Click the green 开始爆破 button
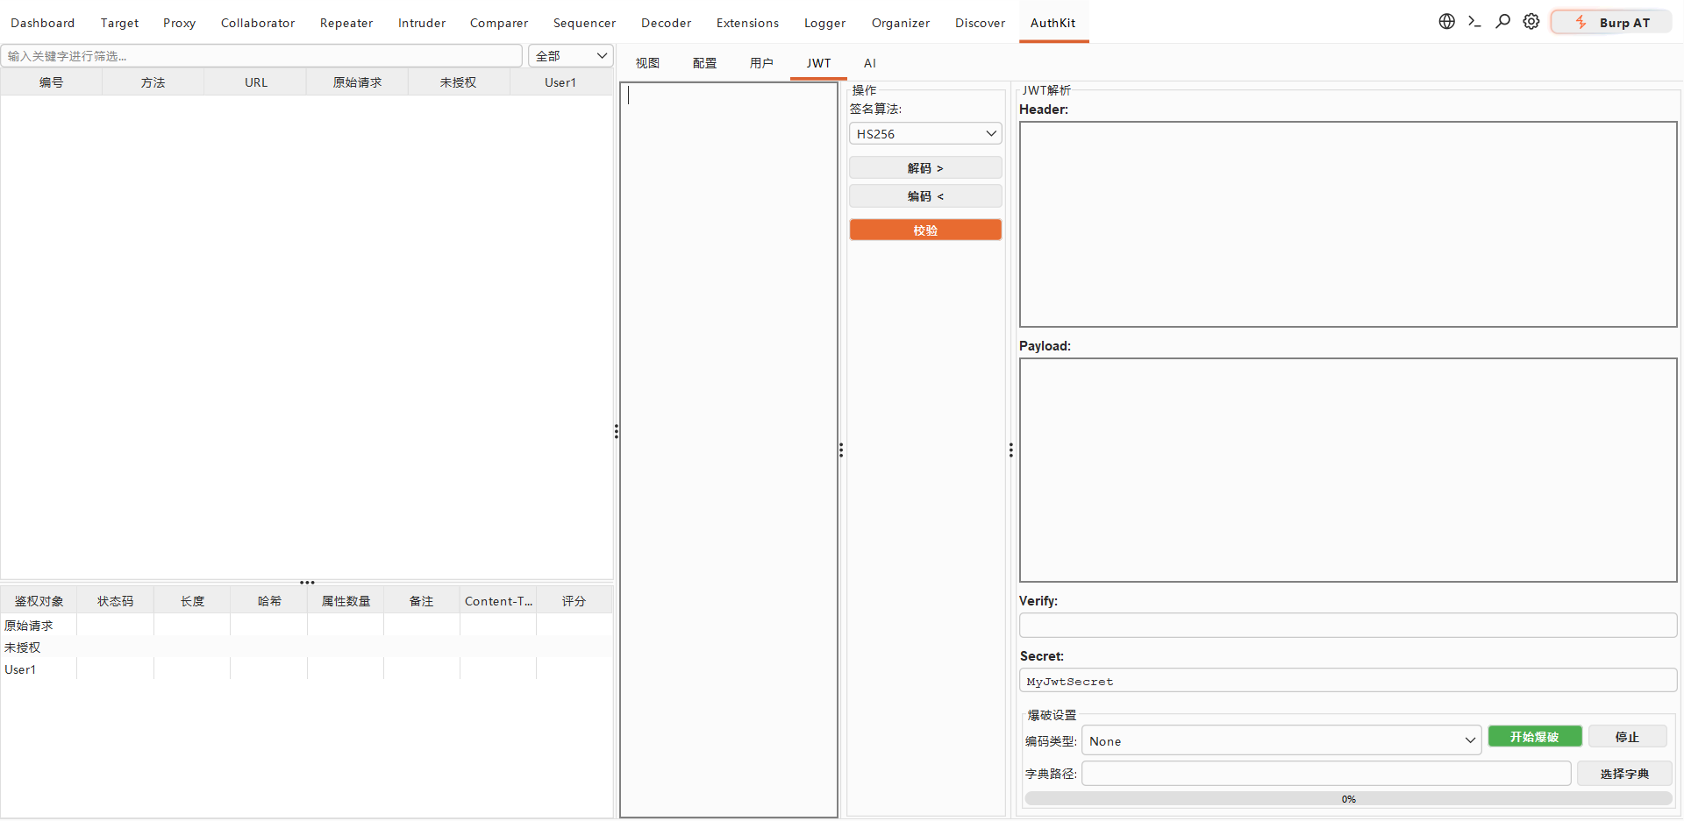1684x821 pixels. coord(1535,737)
